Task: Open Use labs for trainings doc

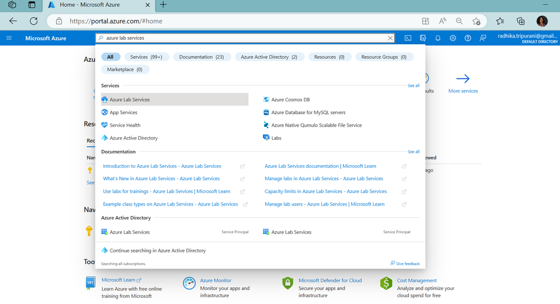Action: (x=166, y=191)
